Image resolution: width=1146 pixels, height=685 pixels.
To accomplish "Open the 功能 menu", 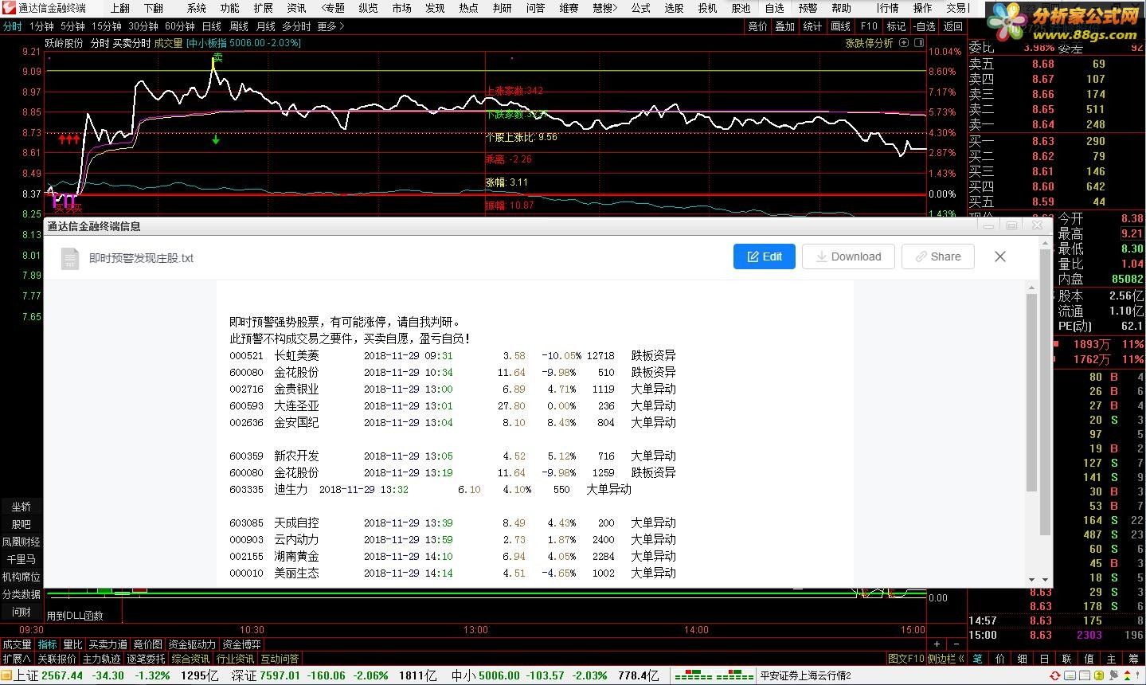I will (230, 8).
